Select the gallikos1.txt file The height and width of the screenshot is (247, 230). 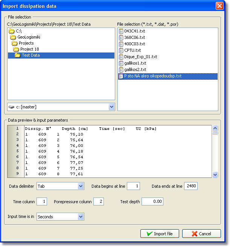click(x=135, y=63)
